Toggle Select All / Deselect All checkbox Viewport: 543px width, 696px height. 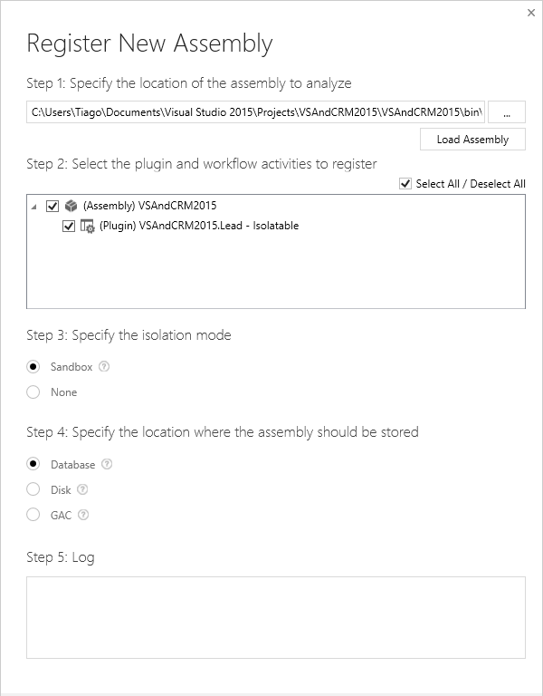[405, 184]
